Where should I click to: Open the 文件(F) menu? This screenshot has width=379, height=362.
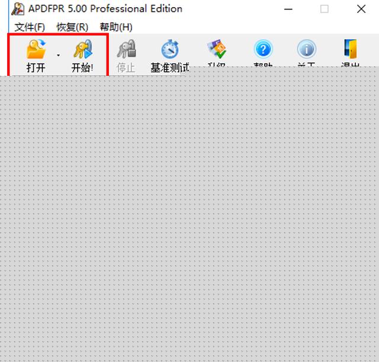pyautogui.click(x=30, y=27)
